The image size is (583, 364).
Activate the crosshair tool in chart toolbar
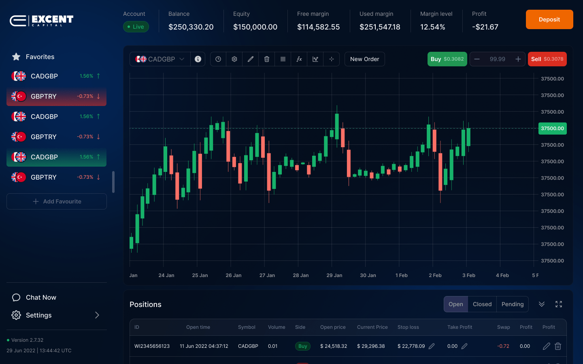coord(332,59)
